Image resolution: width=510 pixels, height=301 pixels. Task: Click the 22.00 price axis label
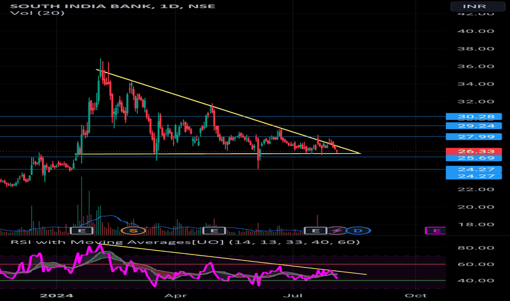click(476, 189)
